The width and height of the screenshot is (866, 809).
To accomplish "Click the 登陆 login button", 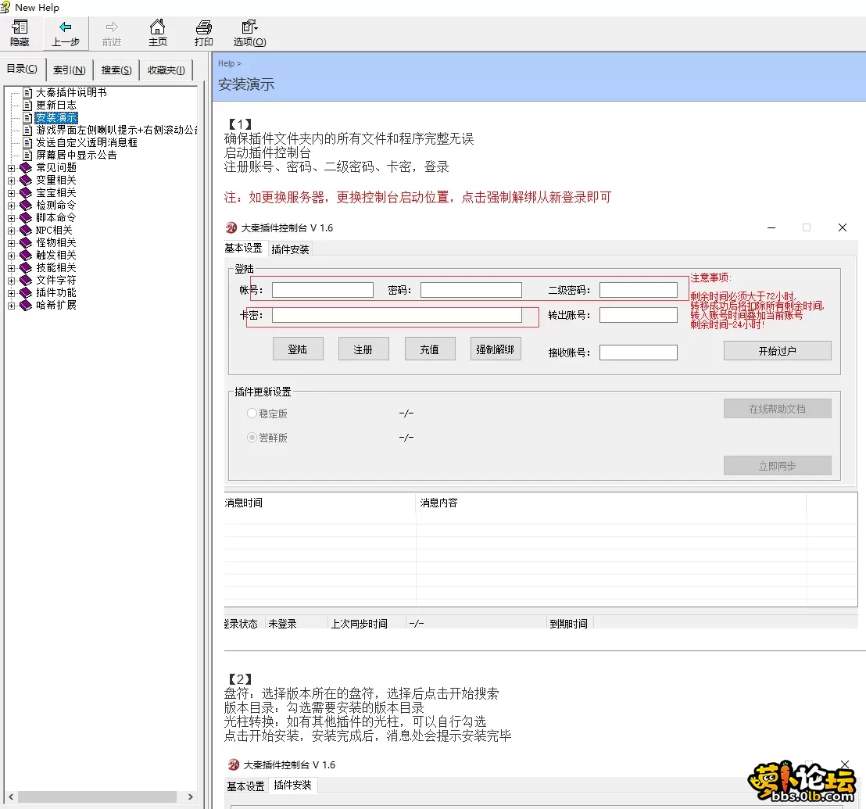I will [x=297, y=349].
